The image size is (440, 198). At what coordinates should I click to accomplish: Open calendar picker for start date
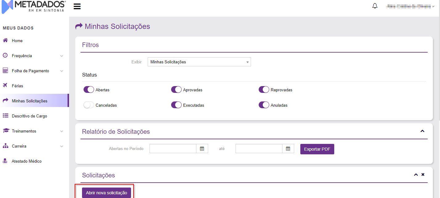pos(202,149)
